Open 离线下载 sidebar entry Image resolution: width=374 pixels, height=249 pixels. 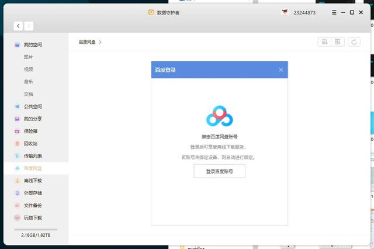33,181
